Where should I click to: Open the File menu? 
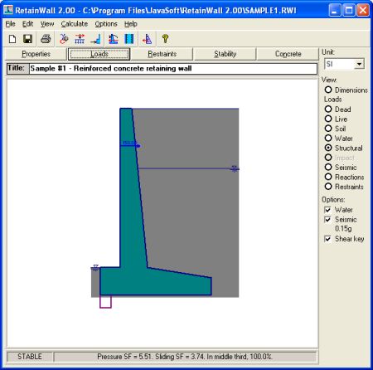10,24
